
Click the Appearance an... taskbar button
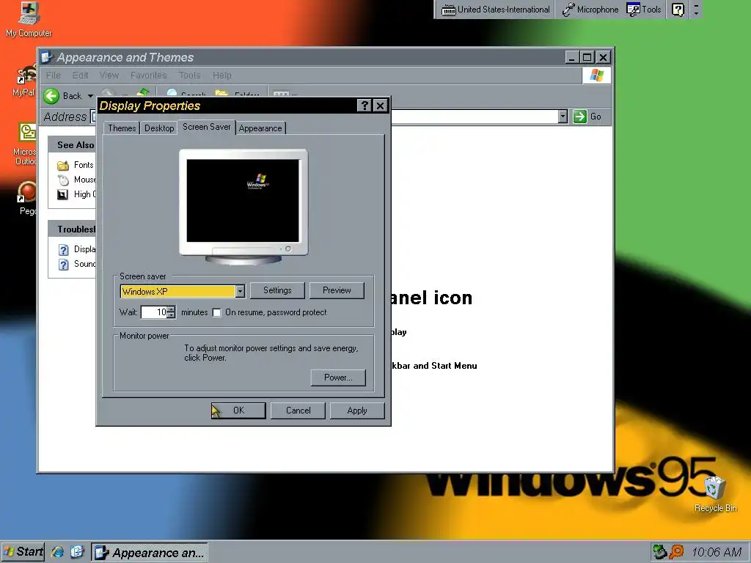coord(150,553)
